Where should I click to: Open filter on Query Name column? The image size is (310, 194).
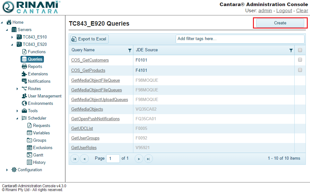click(x=130, y=50)
